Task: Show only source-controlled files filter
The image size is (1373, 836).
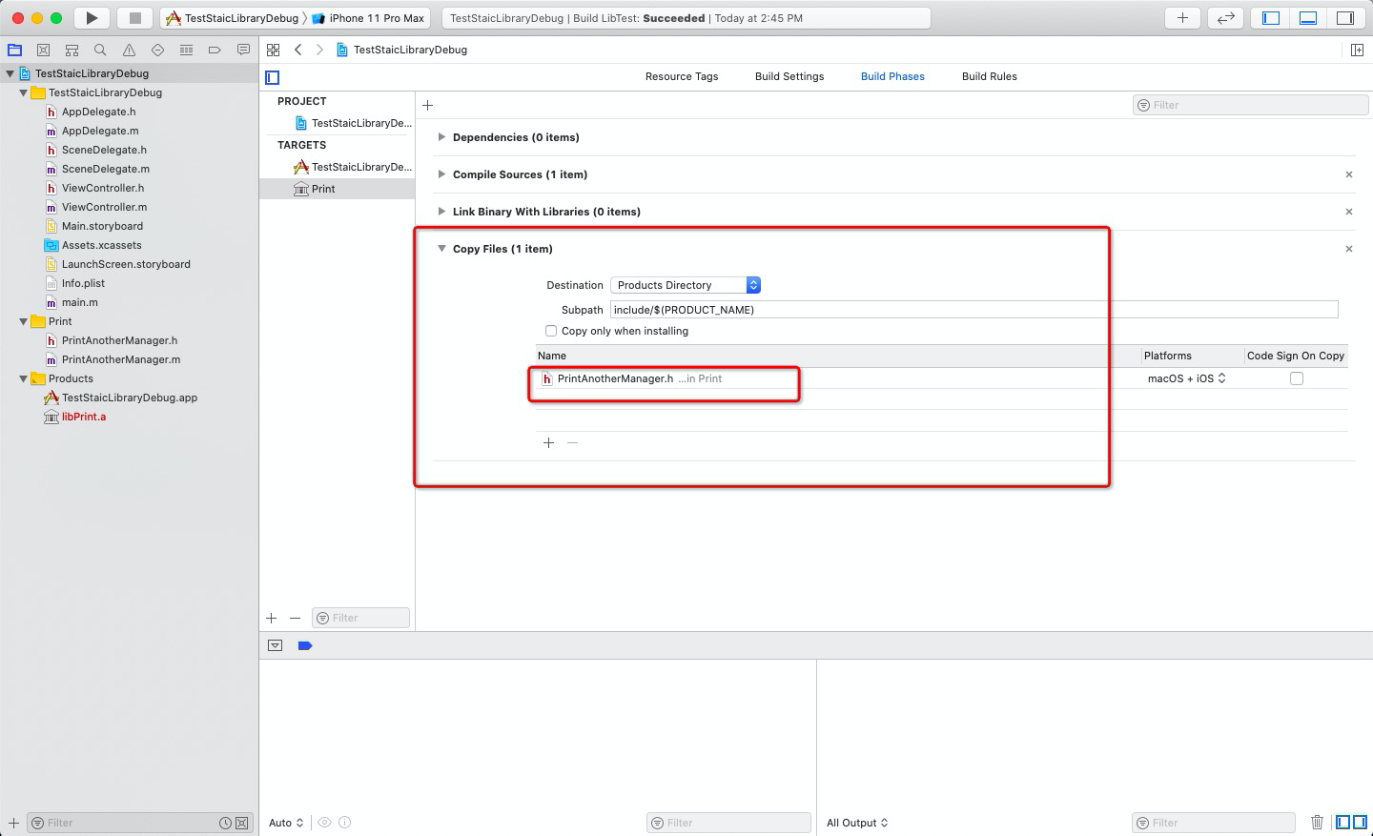Action: (242, 823)
